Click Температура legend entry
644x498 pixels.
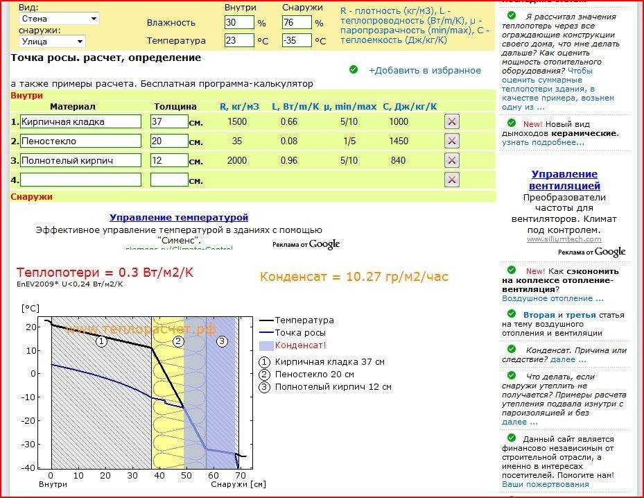304,320
